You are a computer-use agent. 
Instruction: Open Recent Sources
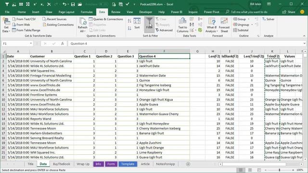pos(54,19)
